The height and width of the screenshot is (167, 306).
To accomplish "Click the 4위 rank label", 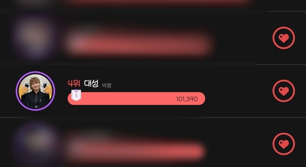I will pyautogui.click(x=74, y=84).
